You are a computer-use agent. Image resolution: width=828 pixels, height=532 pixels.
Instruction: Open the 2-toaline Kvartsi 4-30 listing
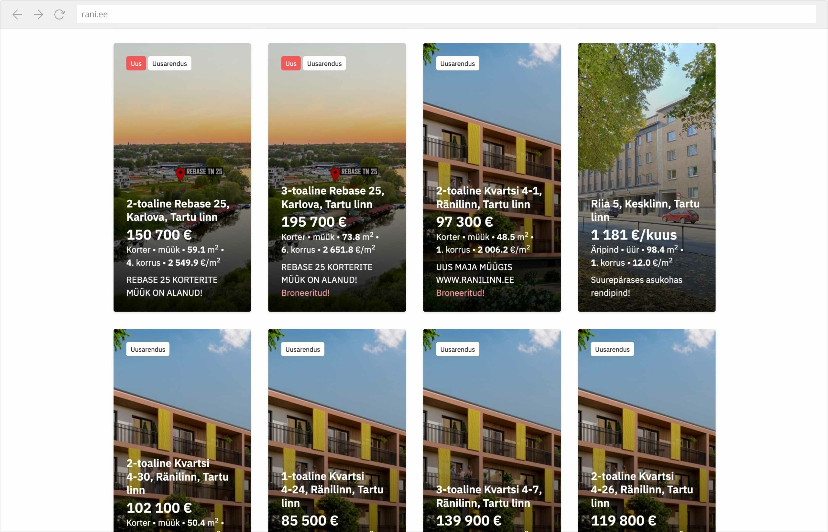pyautogui.click(x=177, y=476)
